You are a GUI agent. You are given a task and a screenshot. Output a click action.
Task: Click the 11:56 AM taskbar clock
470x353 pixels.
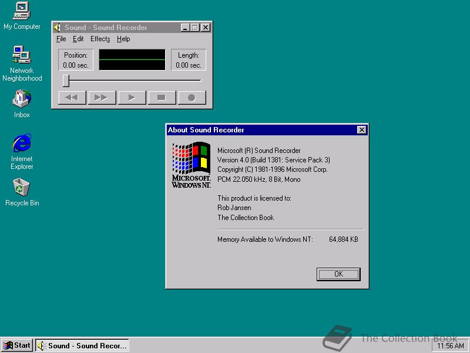click(450, 346)
